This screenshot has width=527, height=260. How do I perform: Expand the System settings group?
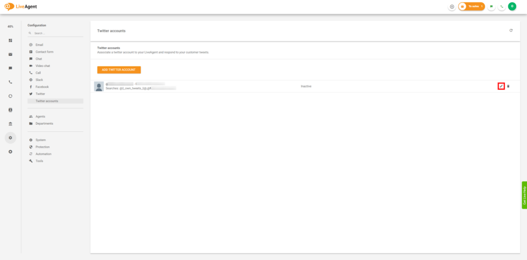[x=41, y=140]
